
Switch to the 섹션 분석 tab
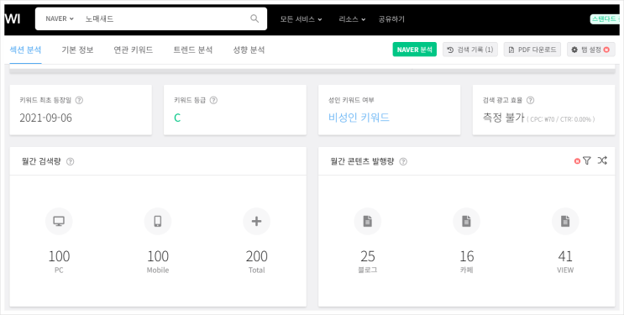25,50
